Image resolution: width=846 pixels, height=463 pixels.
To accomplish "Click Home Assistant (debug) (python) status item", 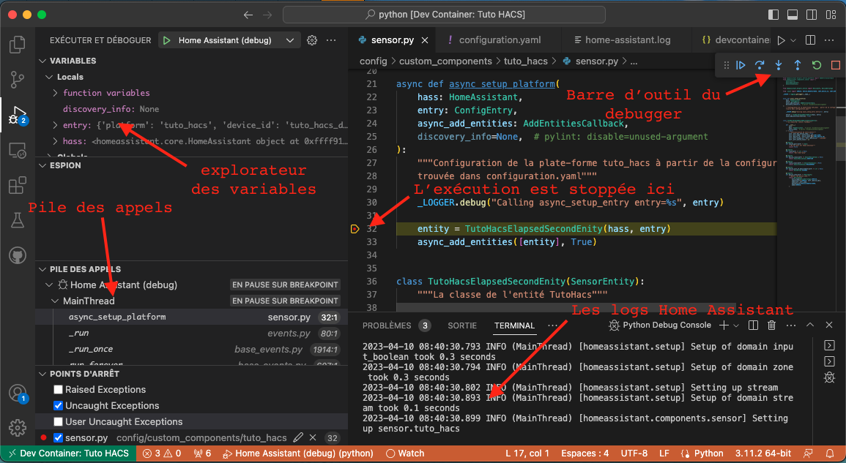I will click(x=298, y=453).
